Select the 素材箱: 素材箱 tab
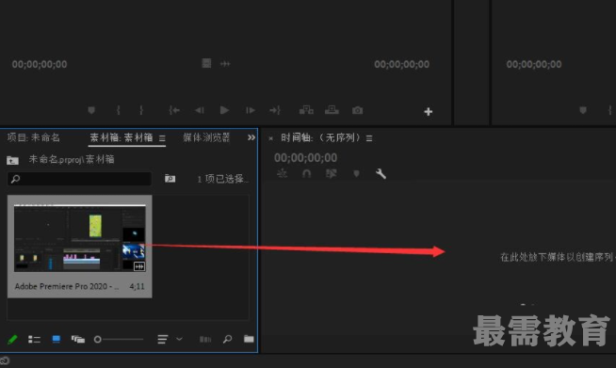 click(121, 137)
